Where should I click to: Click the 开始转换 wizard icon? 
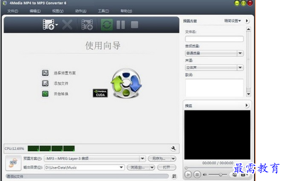45,94
